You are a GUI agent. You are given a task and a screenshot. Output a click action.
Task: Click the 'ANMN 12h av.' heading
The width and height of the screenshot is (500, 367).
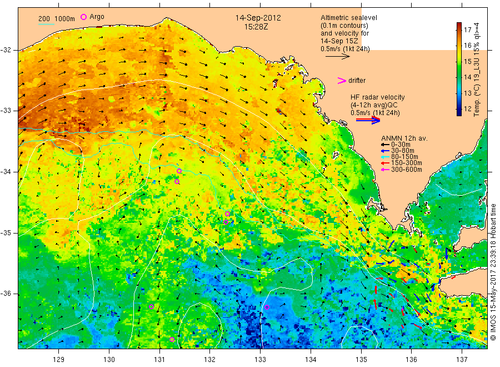pos(404,138)
